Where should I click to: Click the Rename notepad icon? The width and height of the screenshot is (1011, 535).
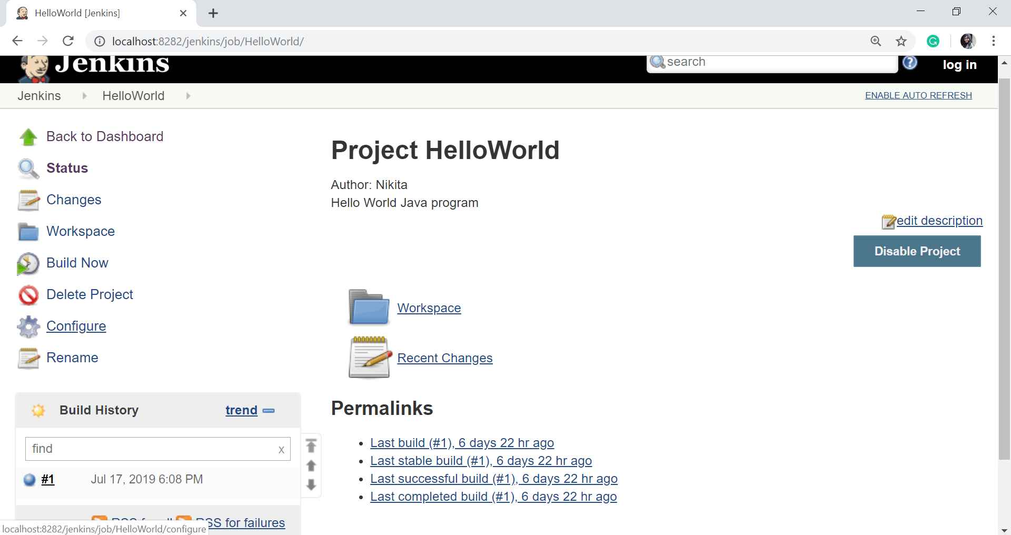(x=28, y=358)
